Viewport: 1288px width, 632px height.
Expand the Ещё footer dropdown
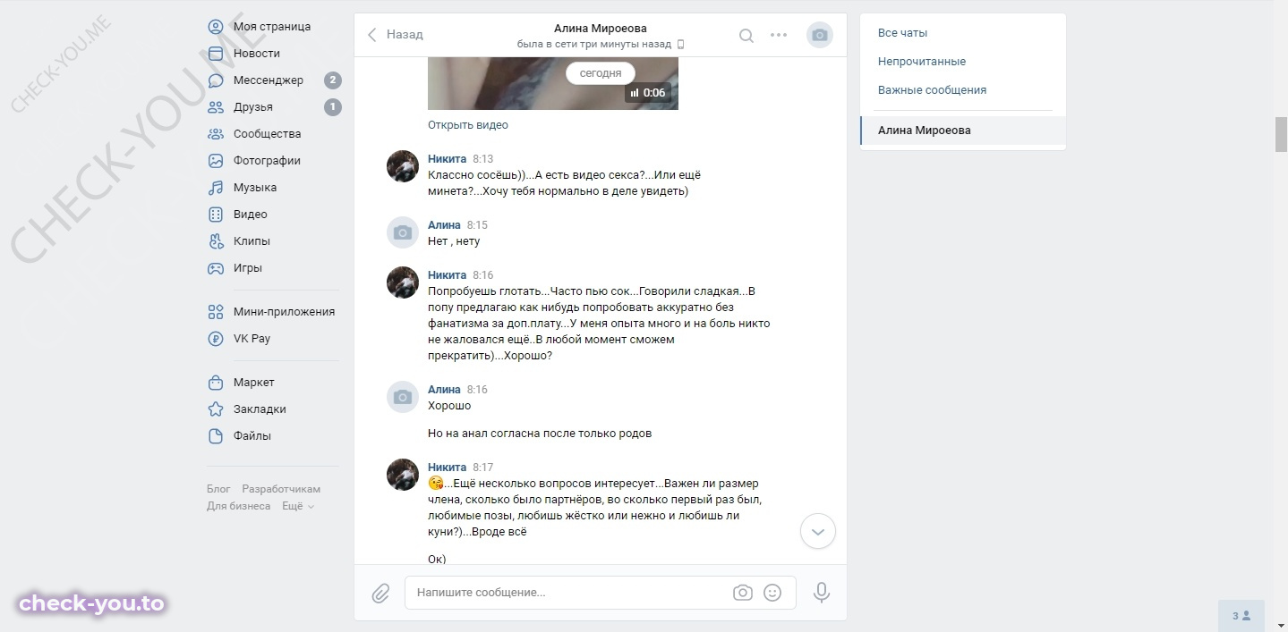pyautogui.click(x=298, y=506)
